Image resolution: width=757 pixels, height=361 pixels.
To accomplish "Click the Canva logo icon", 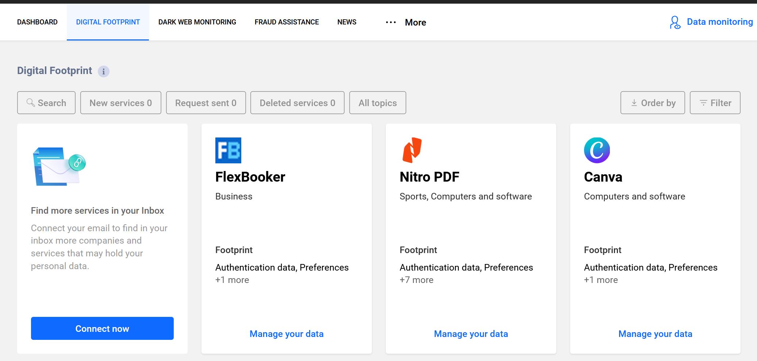I will coord(597,150).
